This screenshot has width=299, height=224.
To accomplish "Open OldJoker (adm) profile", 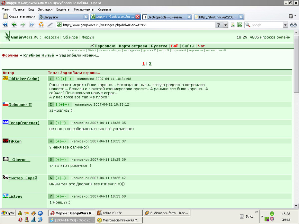I will pos(24,79).
